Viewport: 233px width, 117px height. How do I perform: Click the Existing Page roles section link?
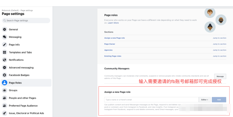pos(113,56)
